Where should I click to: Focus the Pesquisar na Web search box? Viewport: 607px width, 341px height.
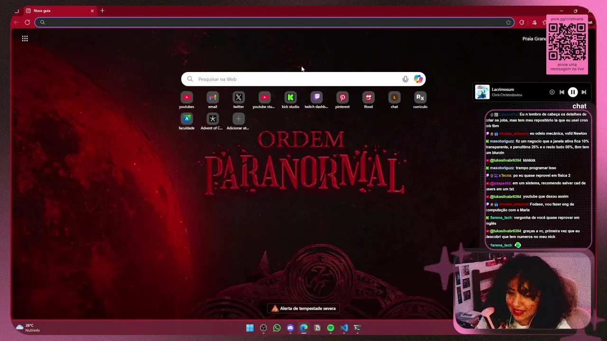[x=303, y=79]
